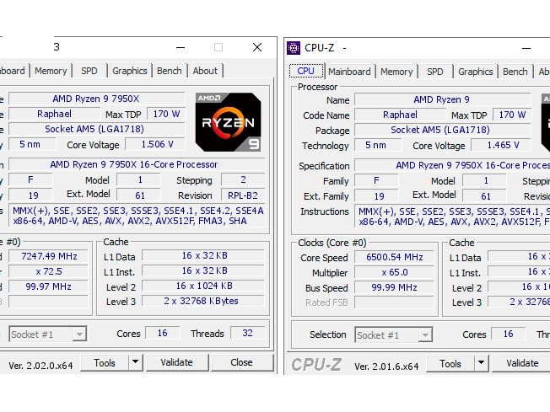Click the RPL-B2 revision value
550x412 pixels.
[243, 195]
